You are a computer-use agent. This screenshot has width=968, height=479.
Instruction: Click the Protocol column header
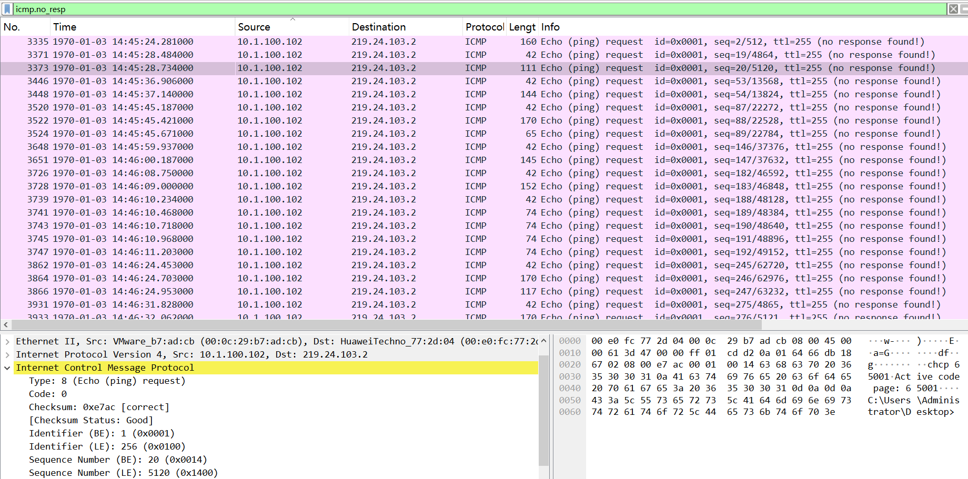coord(484,27)
